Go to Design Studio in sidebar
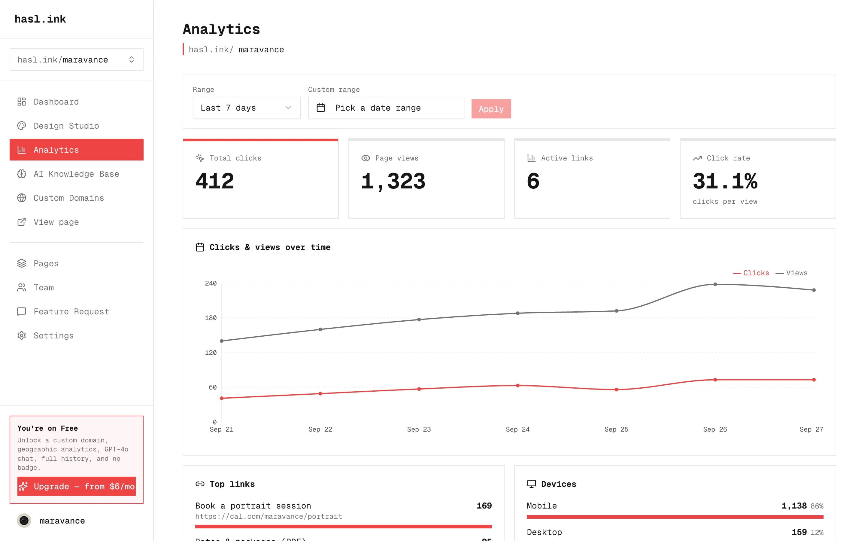 coord(77,126)
